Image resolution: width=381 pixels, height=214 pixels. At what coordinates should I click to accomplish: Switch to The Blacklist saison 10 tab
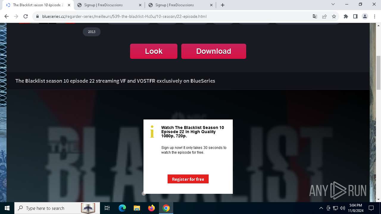click(x=38, y=5)
